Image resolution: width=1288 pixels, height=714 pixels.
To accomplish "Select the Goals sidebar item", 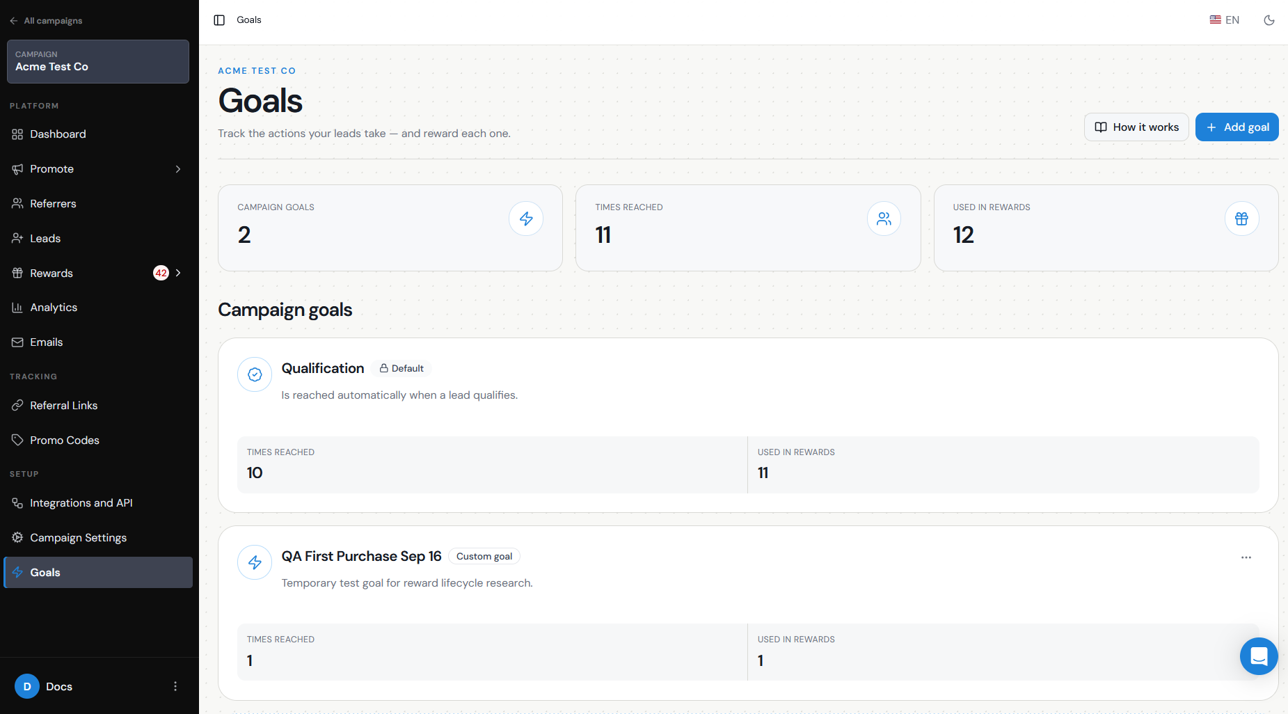I will pyautogui.click(x=98, y=573).
